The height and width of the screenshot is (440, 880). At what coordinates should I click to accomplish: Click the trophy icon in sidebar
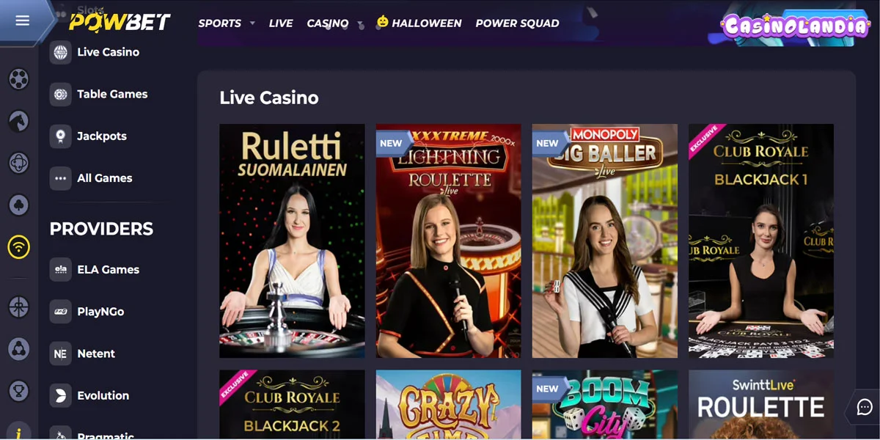pyautogui.click(x=19, y=391)
